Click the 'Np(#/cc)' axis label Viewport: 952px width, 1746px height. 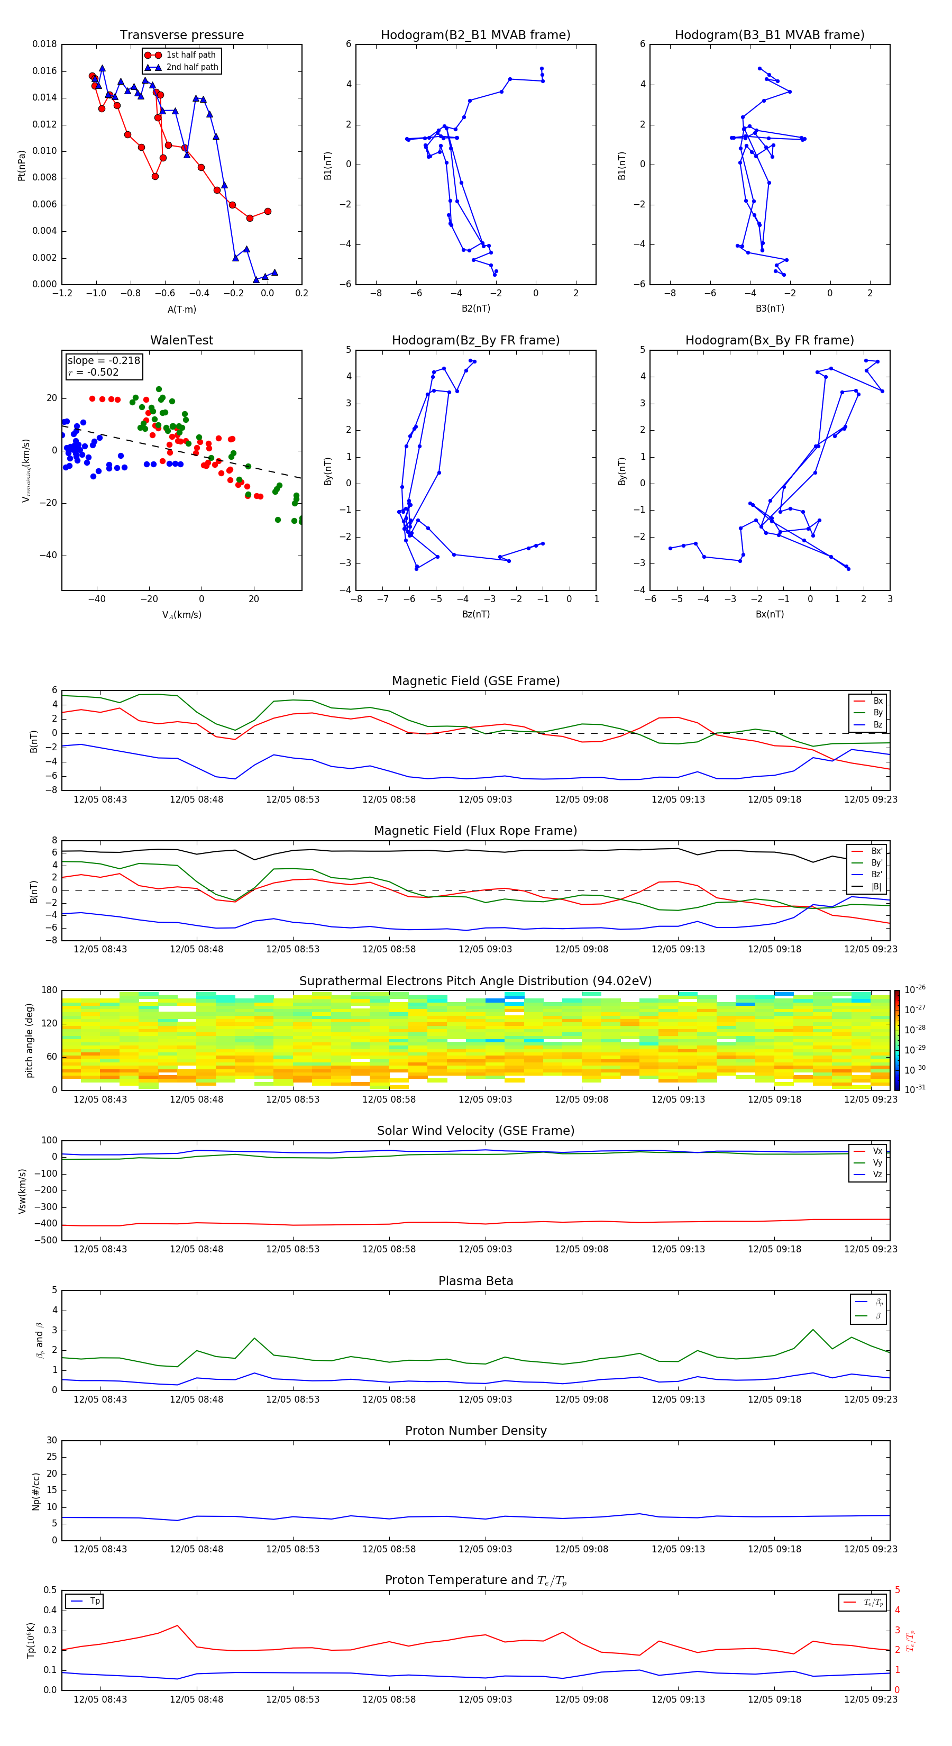(36, 1491)
